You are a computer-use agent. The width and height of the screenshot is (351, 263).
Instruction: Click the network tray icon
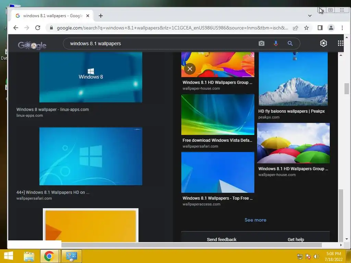300,256
